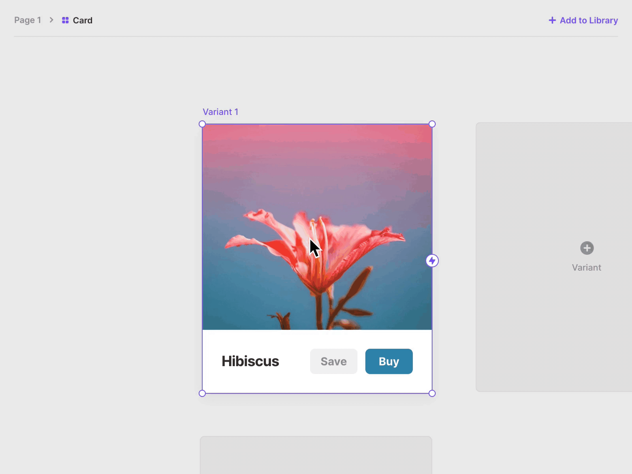The height and width of the screenshot is (474, 632).
Task: Click the top-right resize handle of card
Action: 432,124
